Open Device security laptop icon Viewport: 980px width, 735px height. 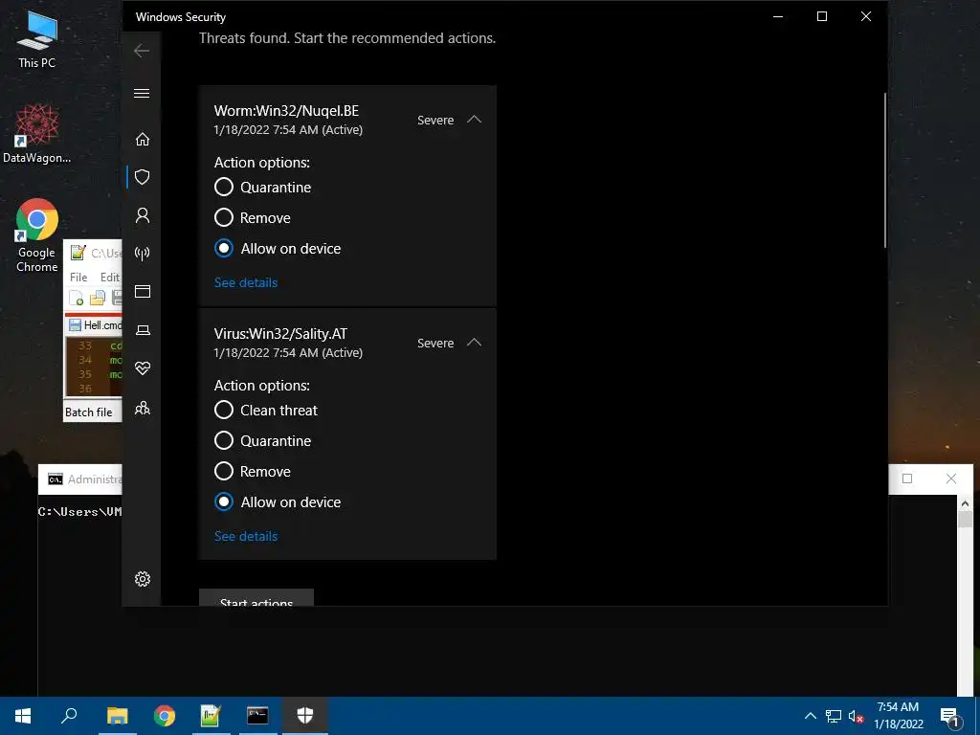[x=143, y=330]
